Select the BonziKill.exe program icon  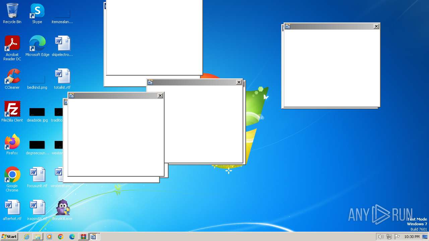coord(62,210)
